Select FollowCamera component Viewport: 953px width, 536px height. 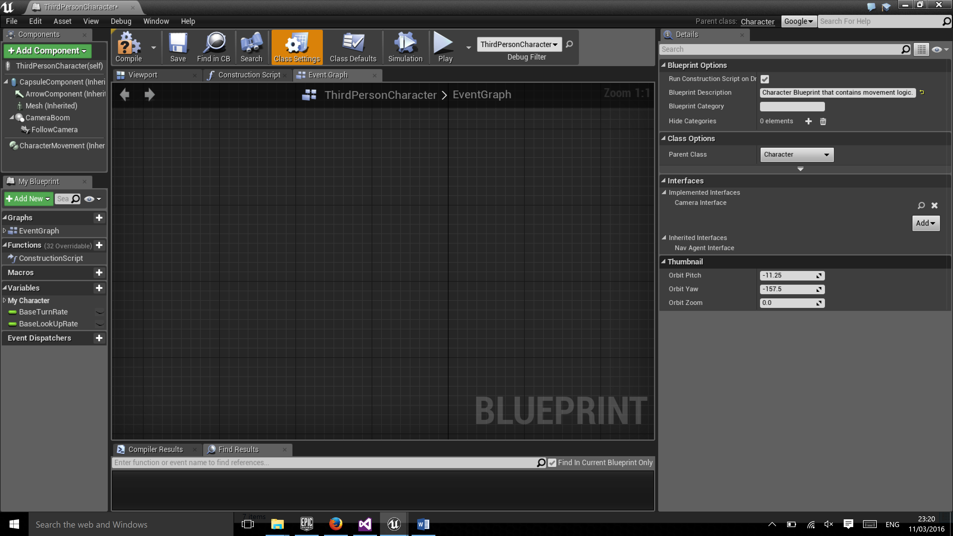(x=54, y=130)
